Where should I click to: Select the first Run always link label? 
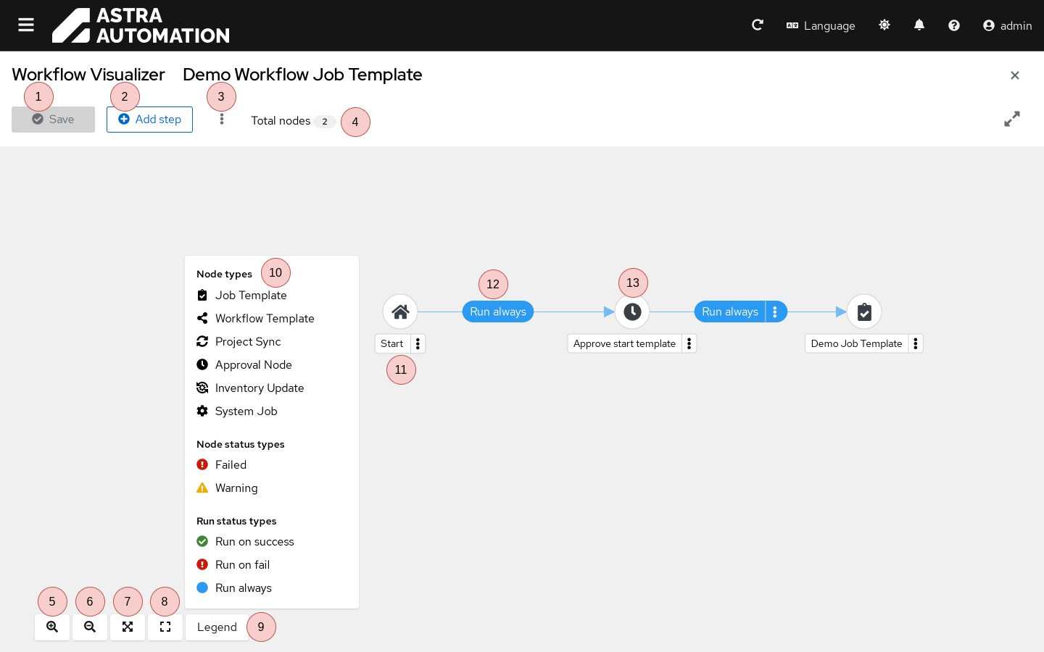coord(498,312)
